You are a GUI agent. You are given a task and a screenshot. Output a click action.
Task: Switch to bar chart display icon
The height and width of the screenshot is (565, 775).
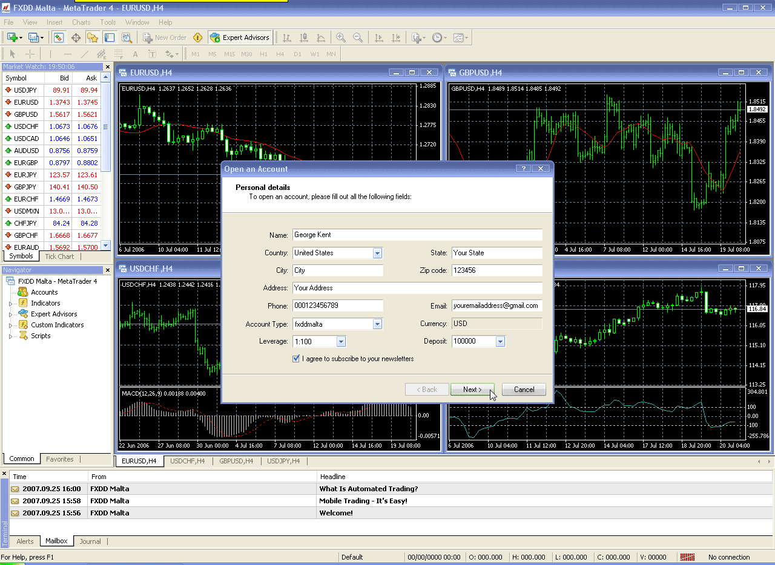286,38
